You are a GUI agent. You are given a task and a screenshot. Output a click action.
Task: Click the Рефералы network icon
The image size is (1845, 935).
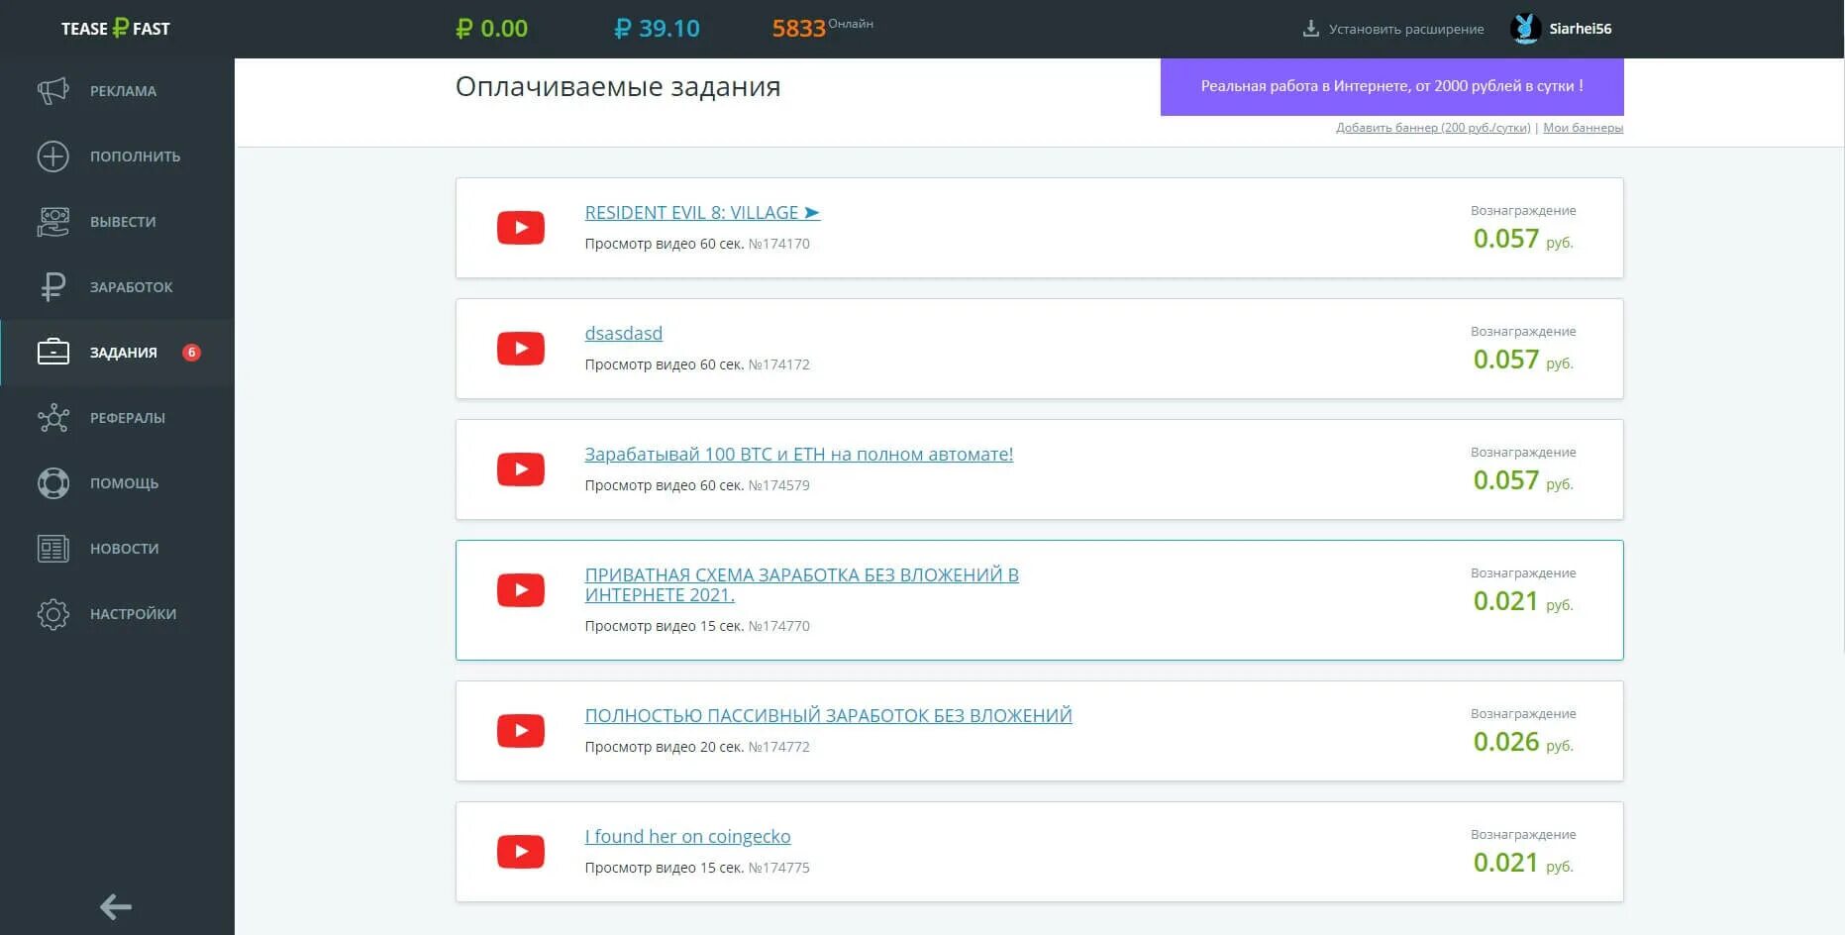[x=53, y=418]
